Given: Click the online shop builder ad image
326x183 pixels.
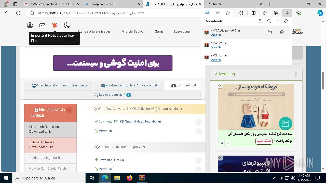Looking at the screenshot, I should coord(256,107).
